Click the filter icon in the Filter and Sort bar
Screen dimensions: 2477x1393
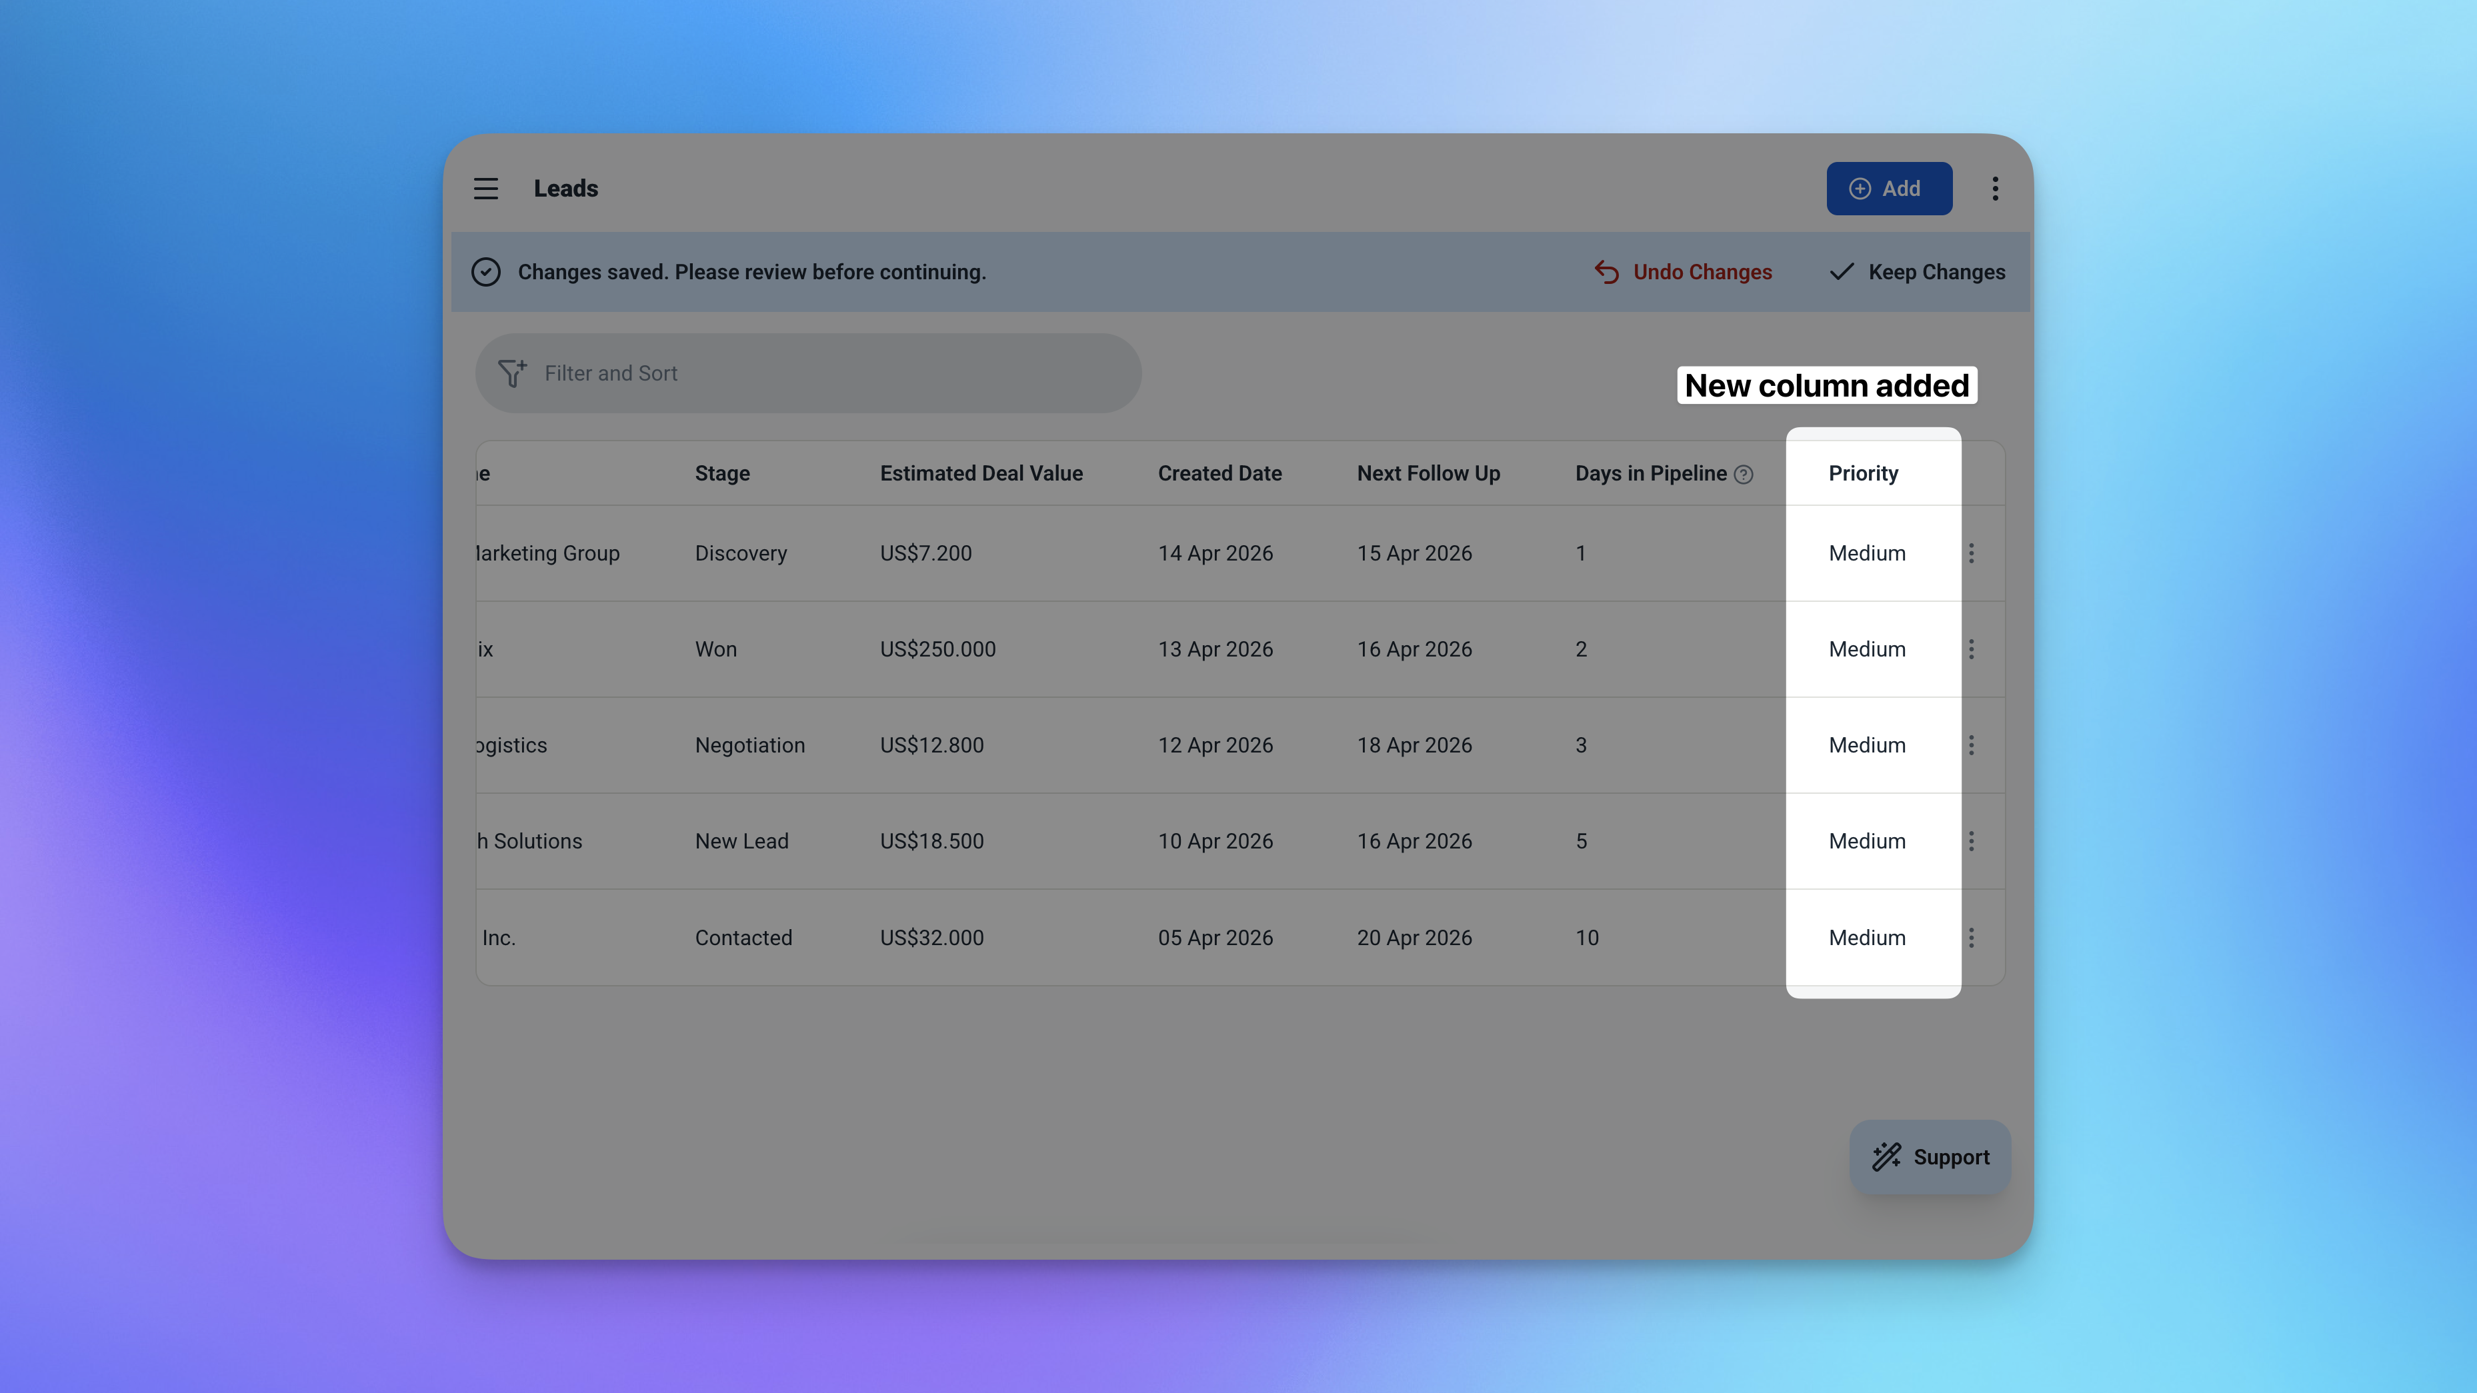tap(513, 373)
